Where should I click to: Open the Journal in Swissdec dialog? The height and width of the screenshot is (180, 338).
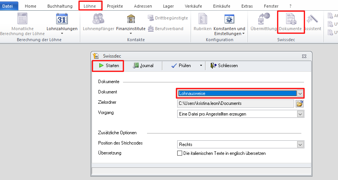[x=143, y=66]
